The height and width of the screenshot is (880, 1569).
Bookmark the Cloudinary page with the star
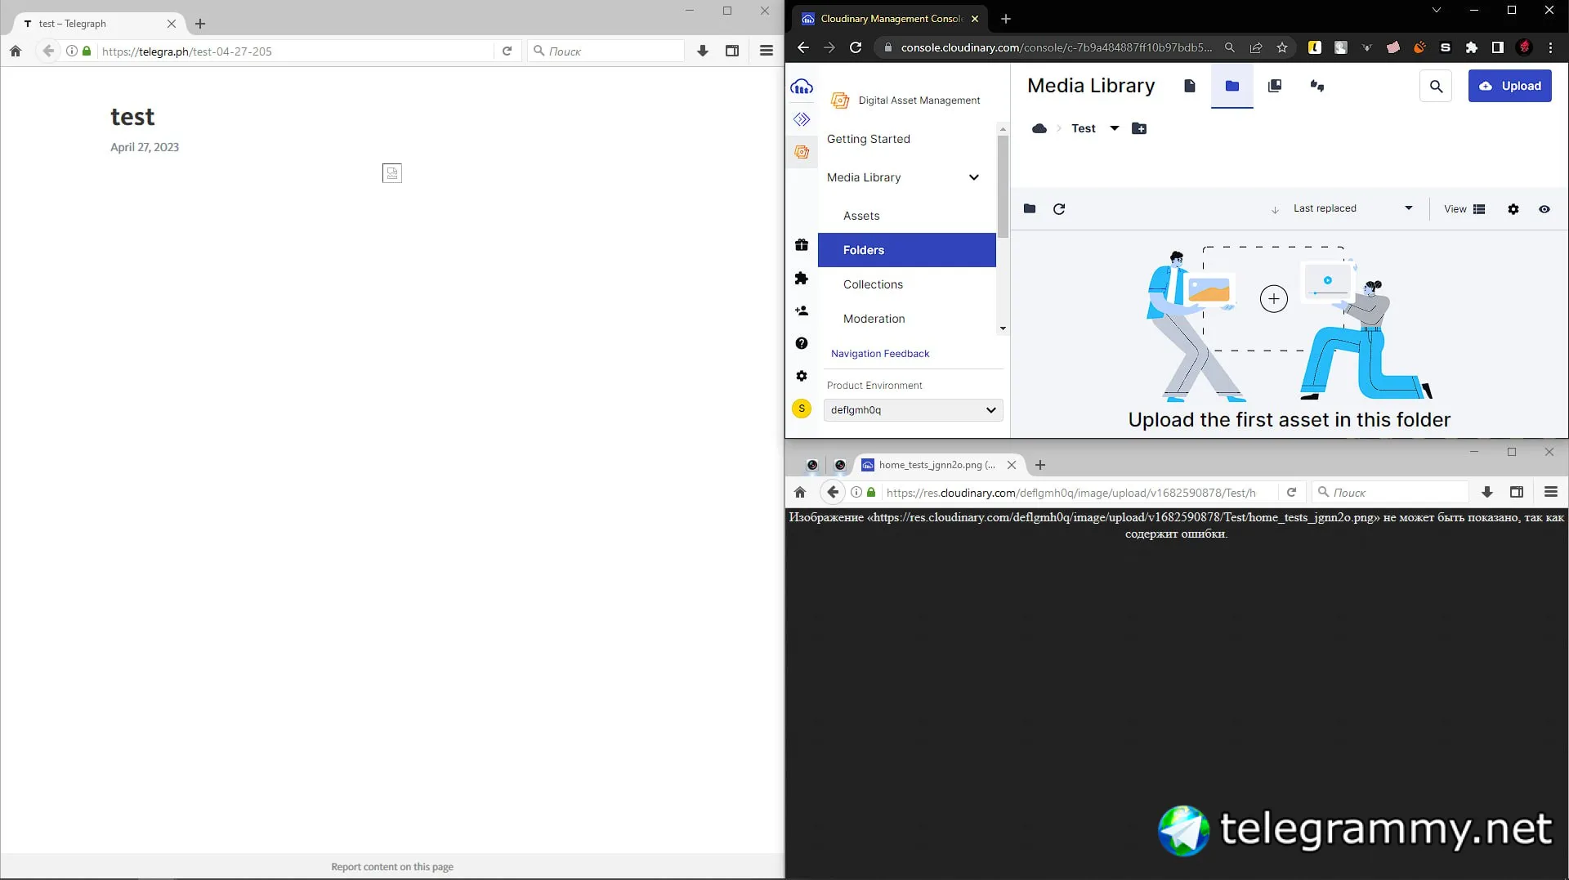point(1282,47)
